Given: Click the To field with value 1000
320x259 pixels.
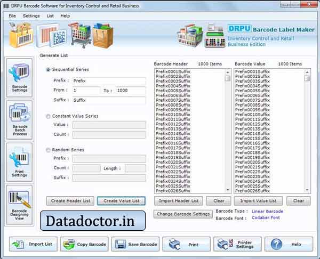Looking at the screenshot, I should (x=131, y=91).
